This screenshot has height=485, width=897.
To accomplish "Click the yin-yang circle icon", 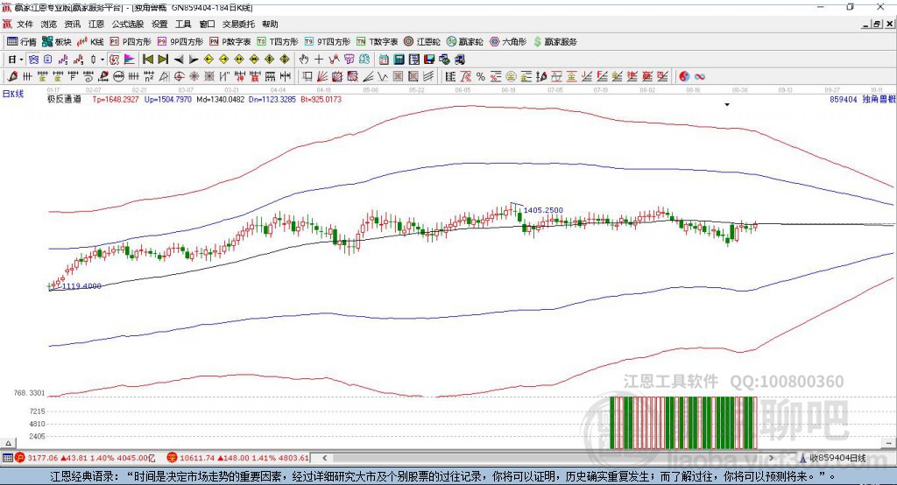I will pos(684,77).
